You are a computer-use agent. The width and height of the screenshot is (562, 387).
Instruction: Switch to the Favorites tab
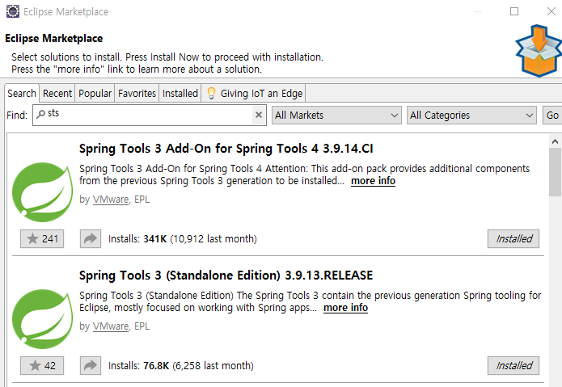click(x=137, y=94)
